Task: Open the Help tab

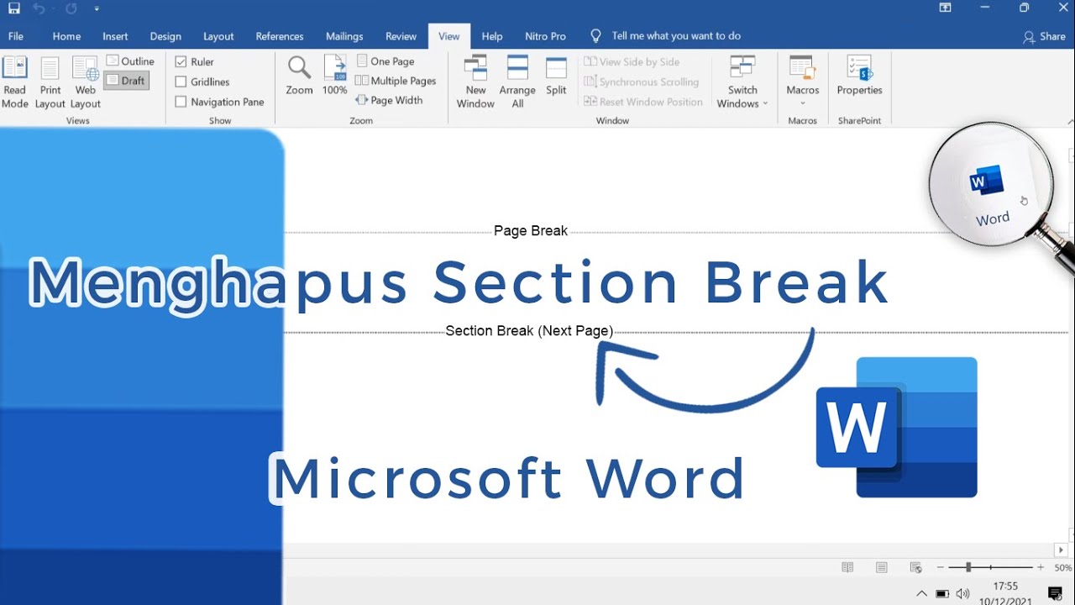Action: click(492, 36)
